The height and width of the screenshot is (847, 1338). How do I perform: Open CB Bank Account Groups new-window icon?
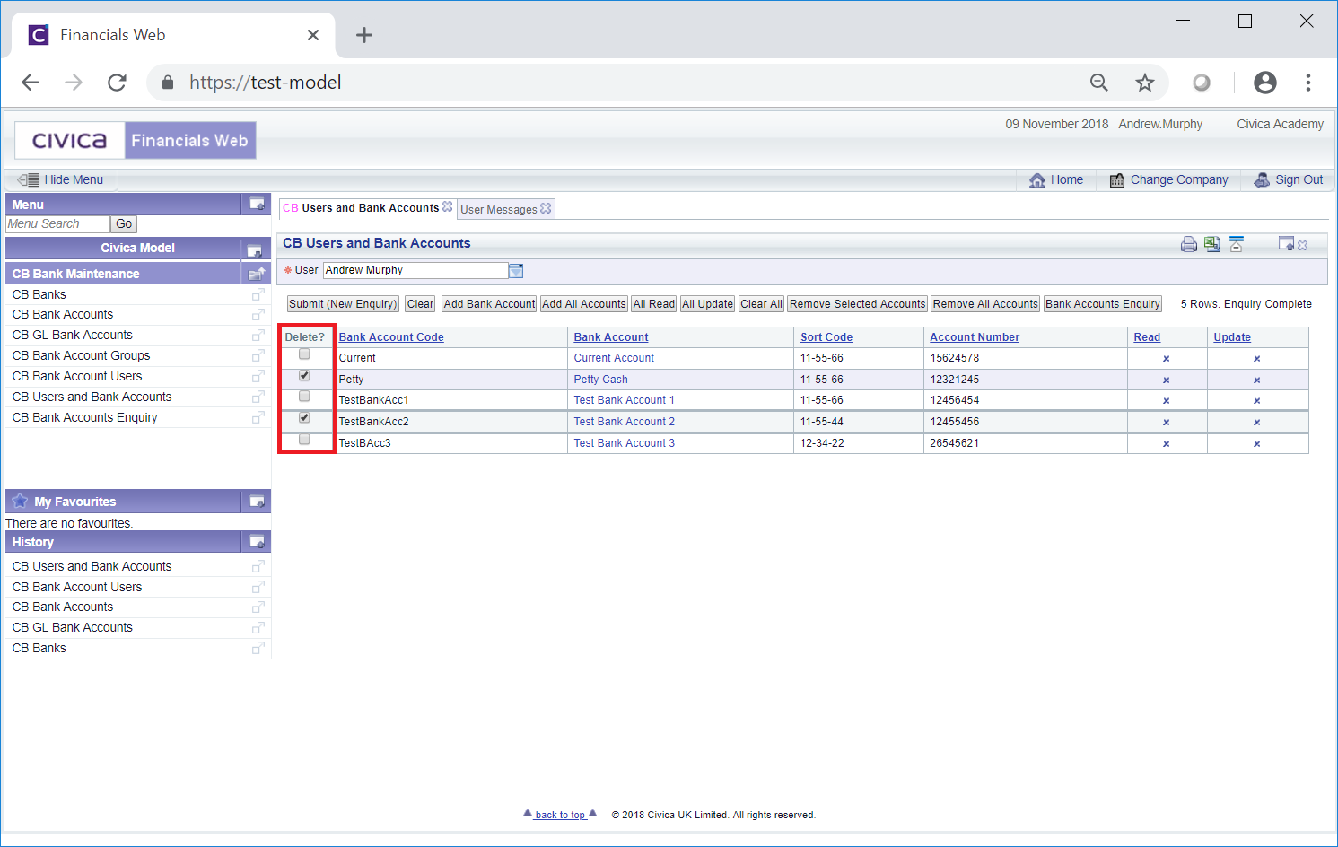[258, 356]
